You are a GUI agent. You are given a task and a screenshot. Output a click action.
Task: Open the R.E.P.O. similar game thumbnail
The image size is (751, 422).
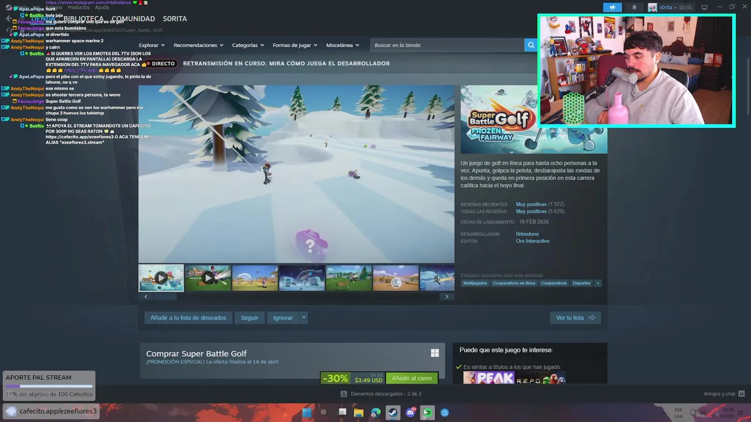point(540,377)
